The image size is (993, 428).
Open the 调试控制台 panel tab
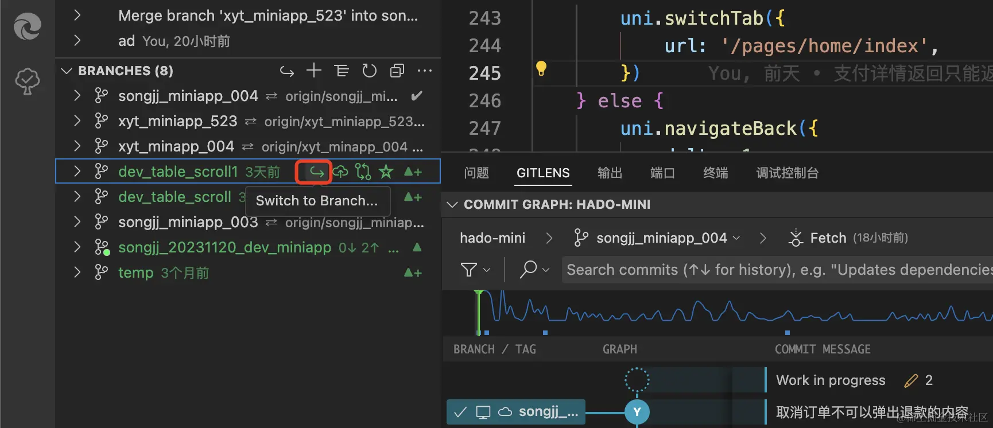pos(788,173)
